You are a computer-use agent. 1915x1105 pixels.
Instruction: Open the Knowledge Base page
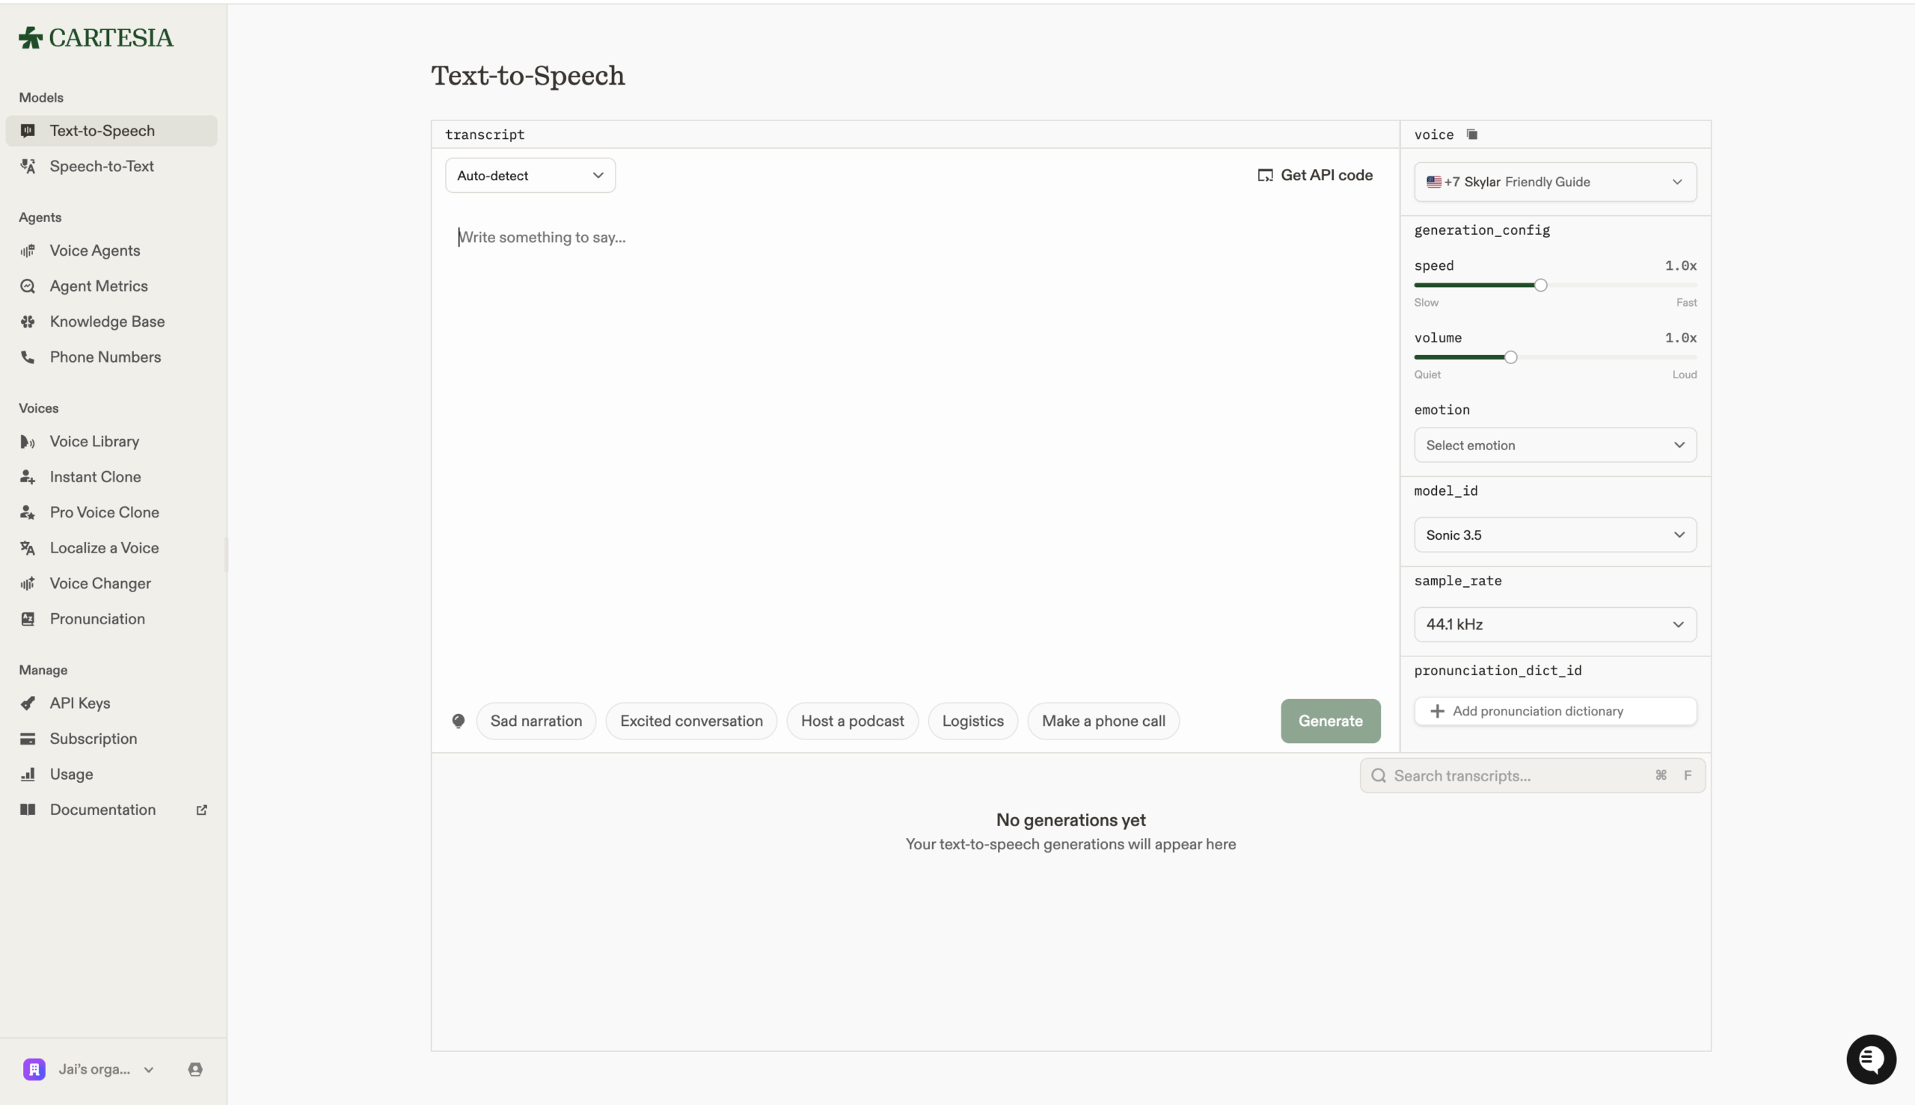click(x=111, y=321)
